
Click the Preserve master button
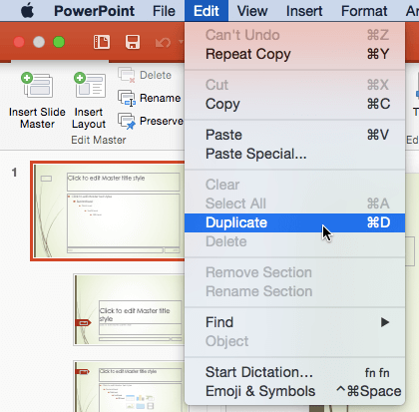(151, 121)
